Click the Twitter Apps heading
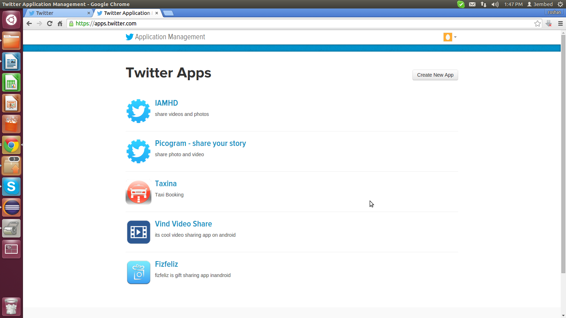This screenshot has height=318, width=566. (x=168, y=73)
